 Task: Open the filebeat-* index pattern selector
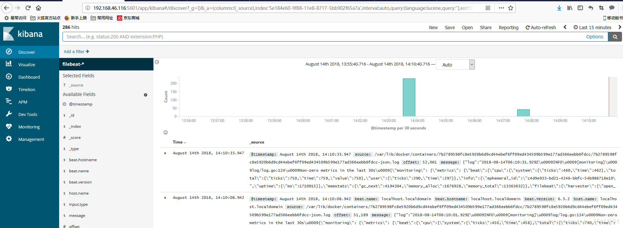[x=106, y=64]
